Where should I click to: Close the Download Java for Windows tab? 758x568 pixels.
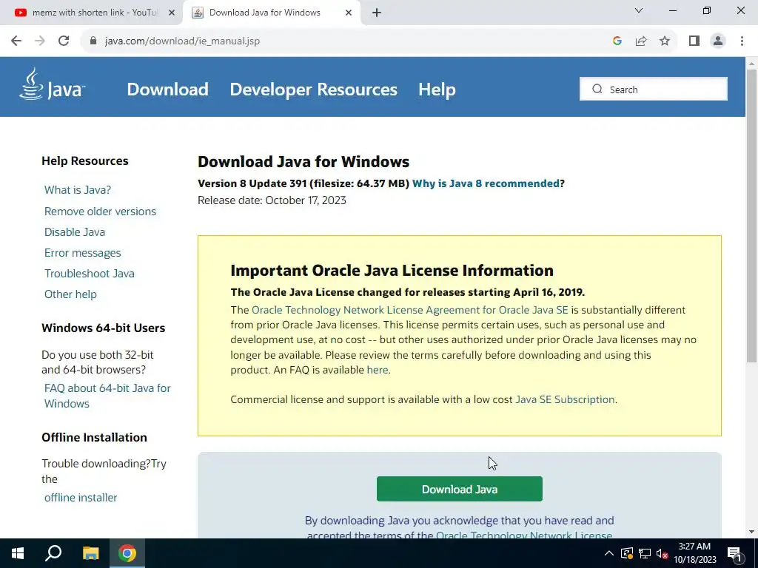tap(348, 13)
